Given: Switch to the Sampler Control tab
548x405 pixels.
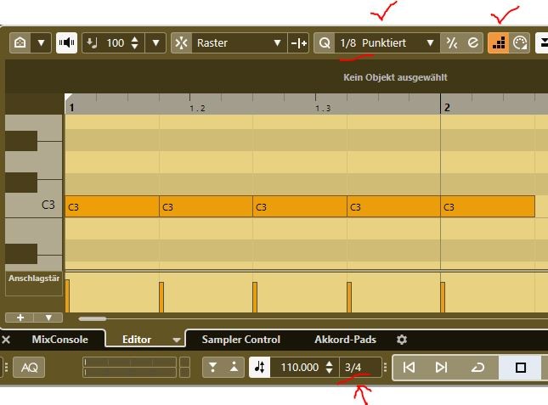Looking at the screenshot, I should click(240, 339).
